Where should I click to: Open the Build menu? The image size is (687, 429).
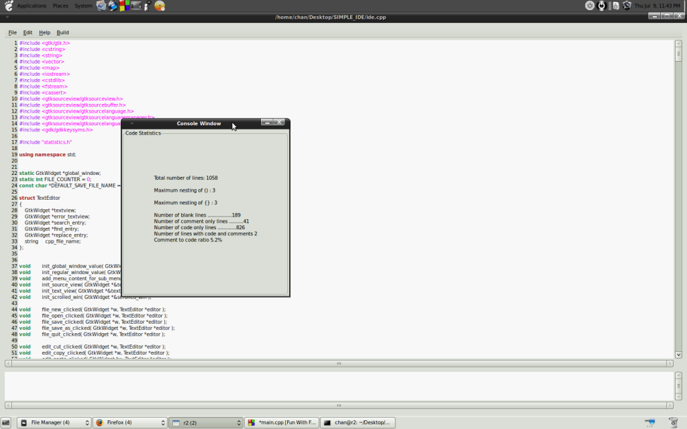tap(62, 32)
